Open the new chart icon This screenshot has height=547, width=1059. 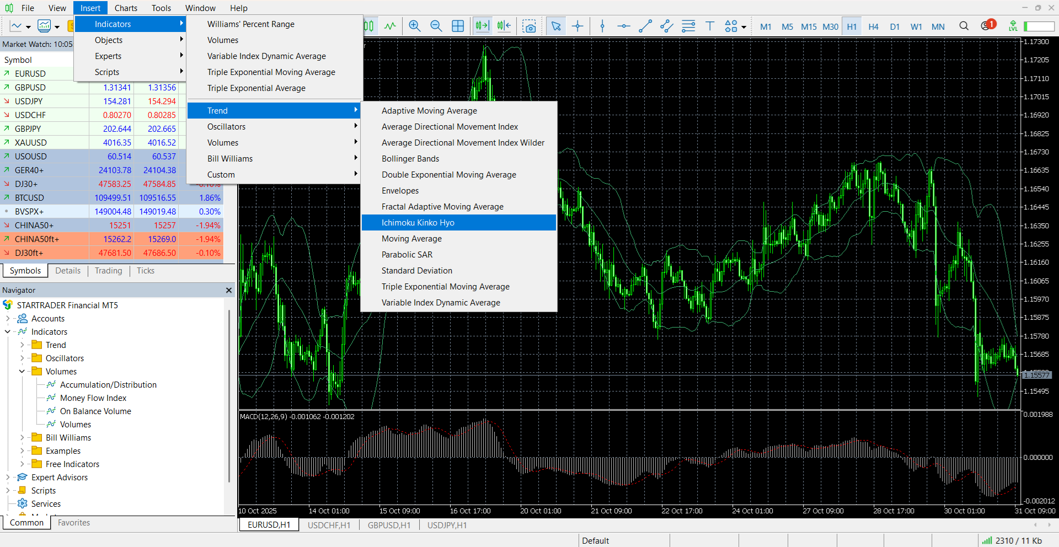(x=15, y=26)
